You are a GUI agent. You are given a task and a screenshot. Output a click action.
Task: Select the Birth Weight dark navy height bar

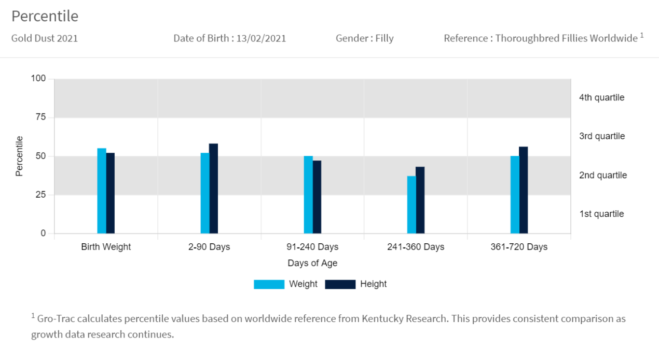[111, 193]
